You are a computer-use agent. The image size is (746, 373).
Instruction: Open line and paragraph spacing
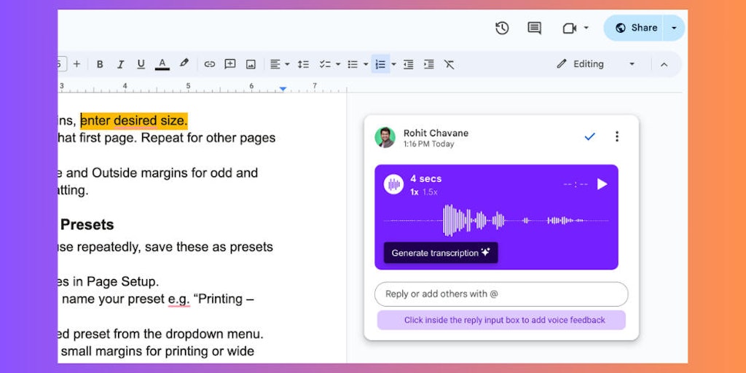click(303, 64)
